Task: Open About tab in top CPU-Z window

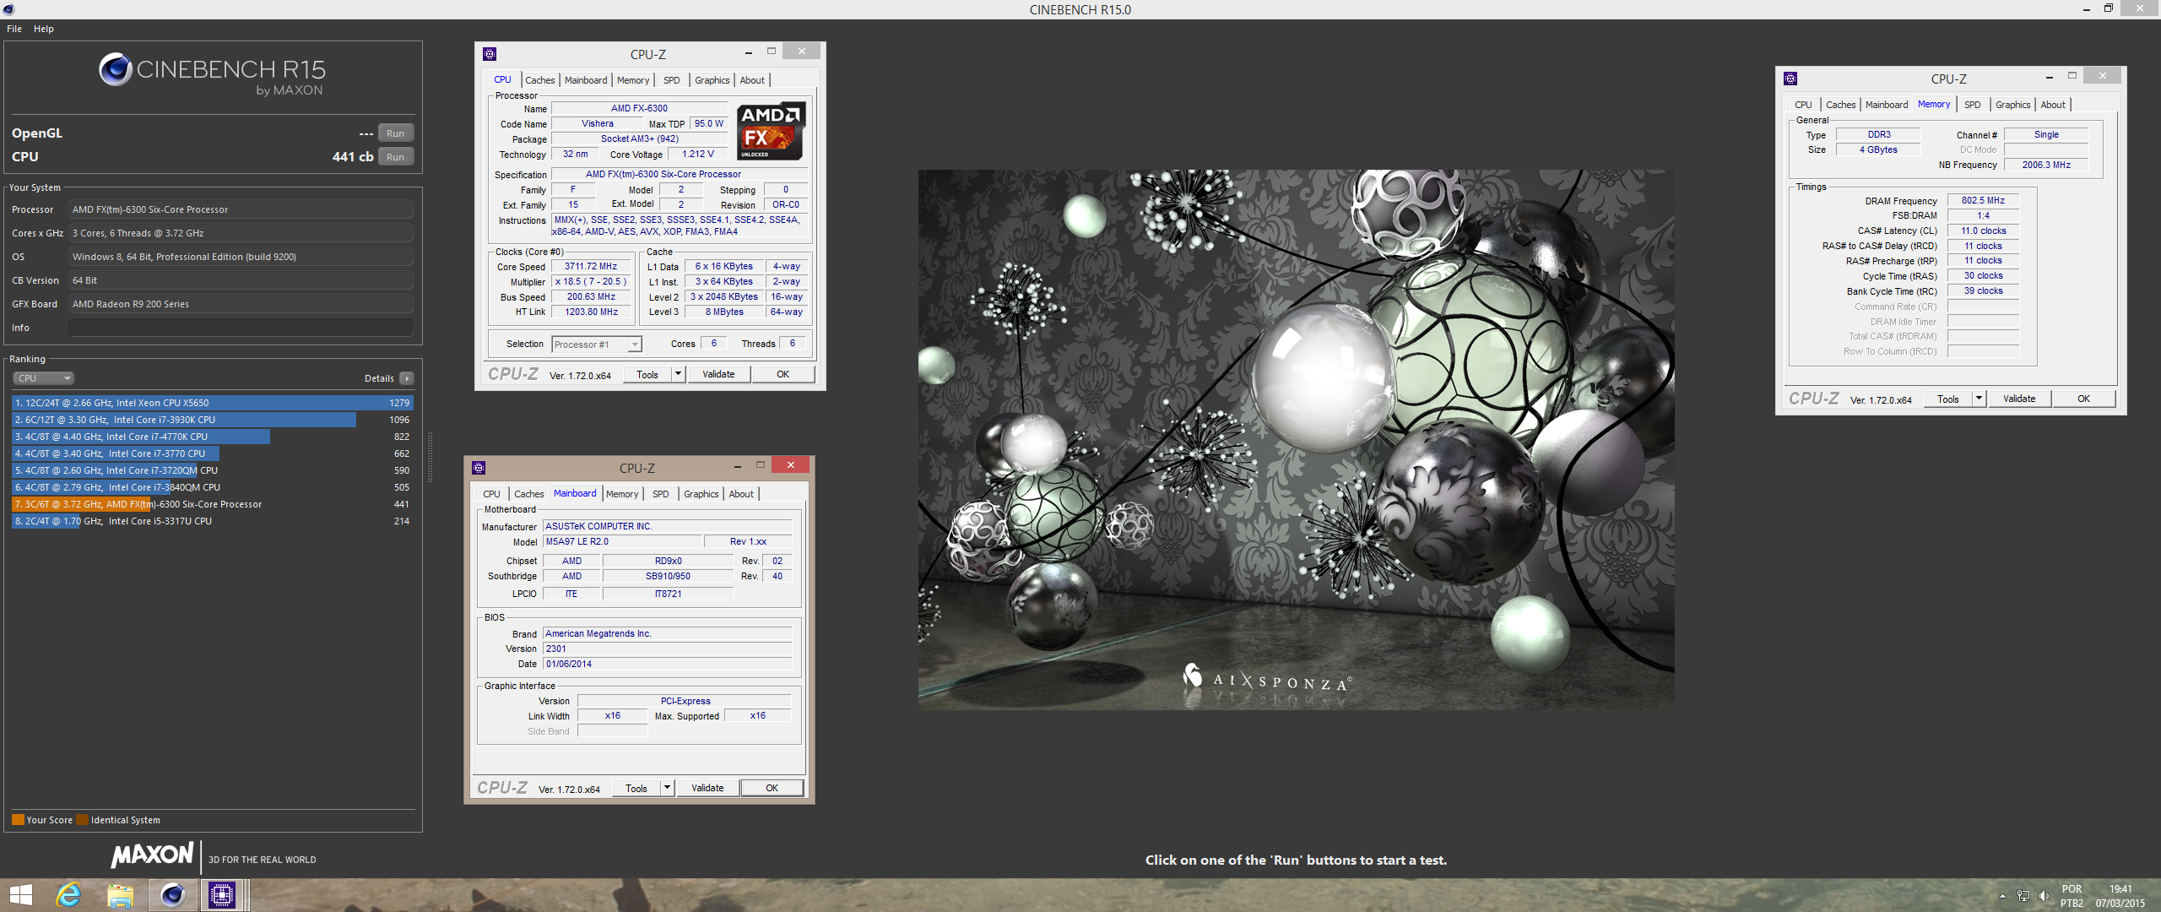Action: (752, 80)
